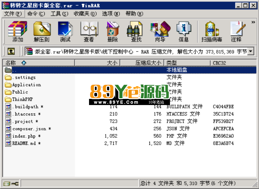Click CRC32 value FF539B27
259x189 pixels.
223,121
